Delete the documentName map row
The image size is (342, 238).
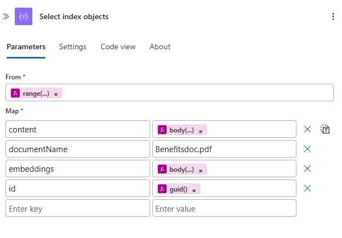[307, 149]
